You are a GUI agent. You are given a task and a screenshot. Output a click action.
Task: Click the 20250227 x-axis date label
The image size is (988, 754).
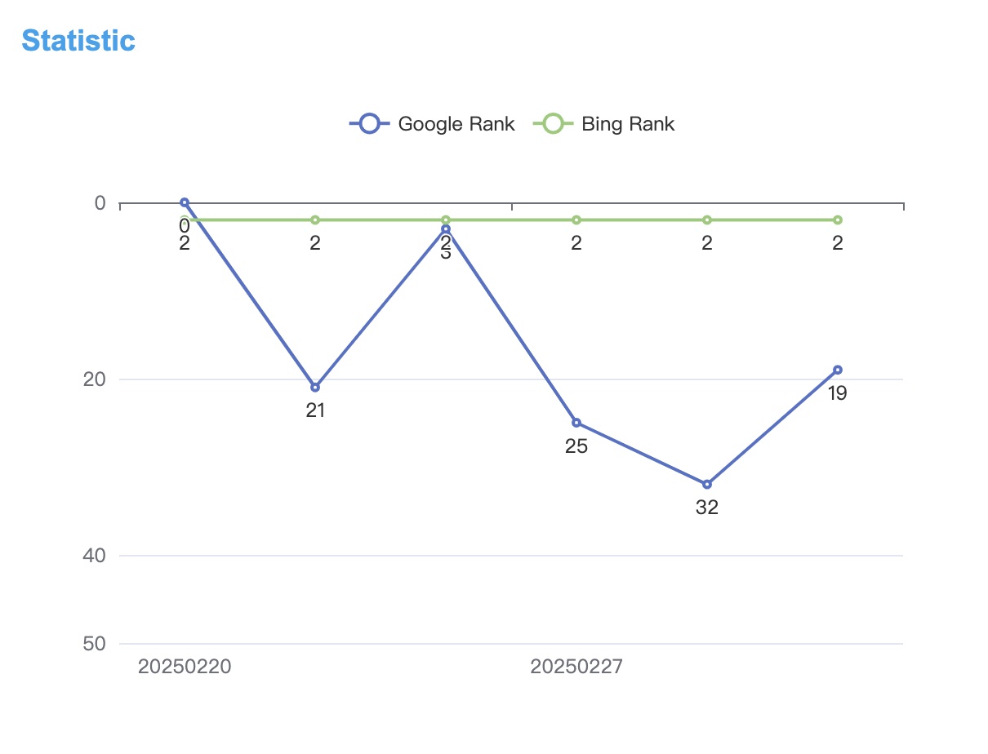576,667
